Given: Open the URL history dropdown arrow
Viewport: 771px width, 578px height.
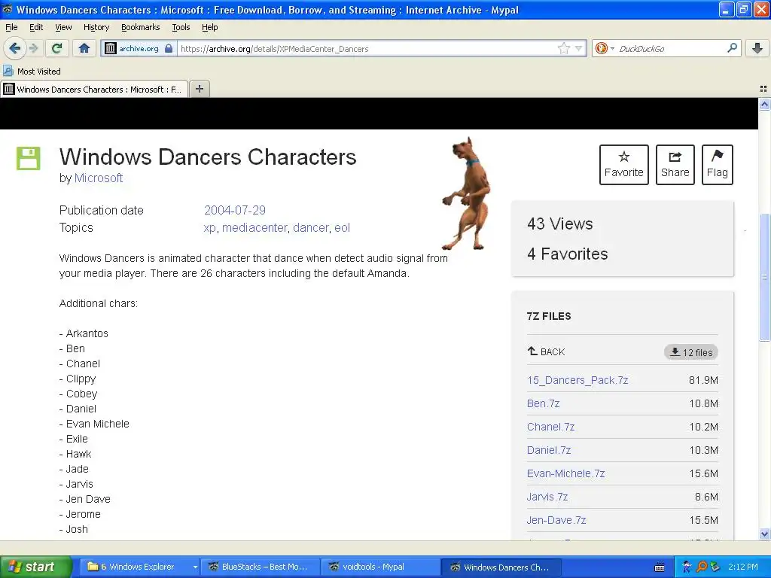Looking at the screenshot, I should click(x=579, y=48).
